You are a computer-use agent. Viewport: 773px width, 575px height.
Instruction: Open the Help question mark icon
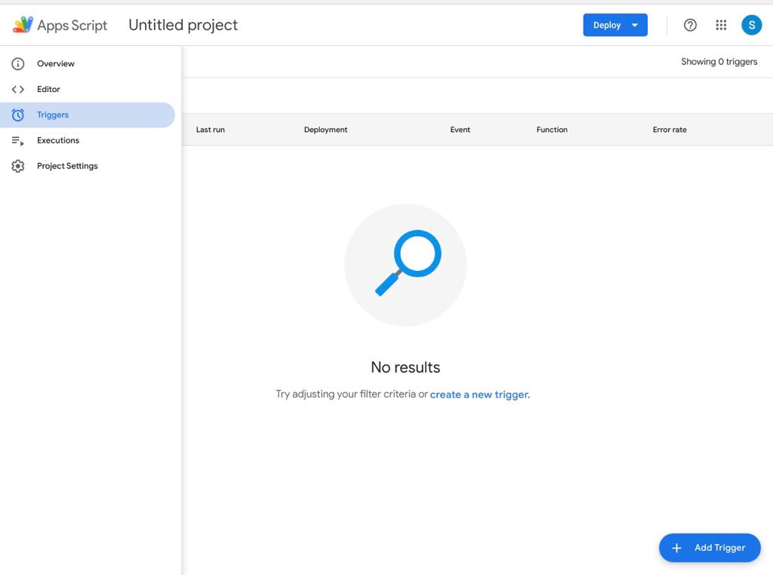tap(690, 25)
